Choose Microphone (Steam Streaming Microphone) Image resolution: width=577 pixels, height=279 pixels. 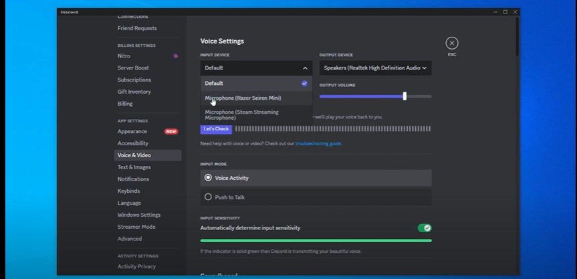pyautogui.click(x=257, y=115)
